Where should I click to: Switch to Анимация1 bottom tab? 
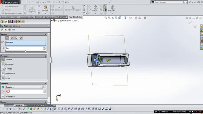49,105
